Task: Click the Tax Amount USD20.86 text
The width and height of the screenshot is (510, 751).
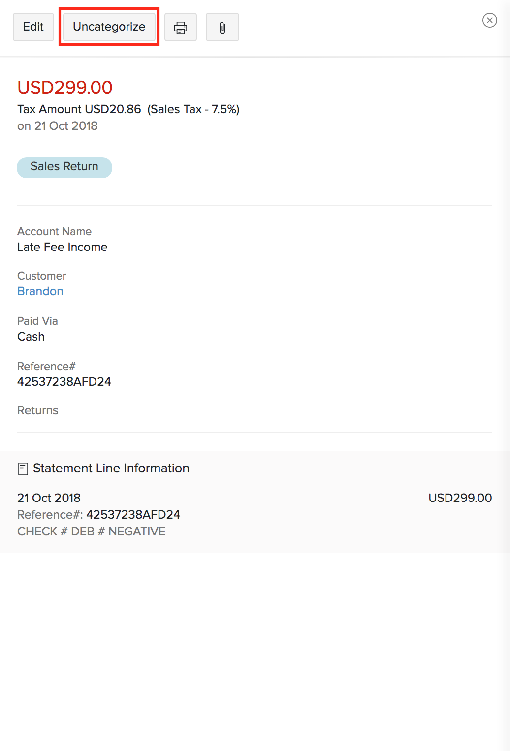Action: [x=79, y=109]
